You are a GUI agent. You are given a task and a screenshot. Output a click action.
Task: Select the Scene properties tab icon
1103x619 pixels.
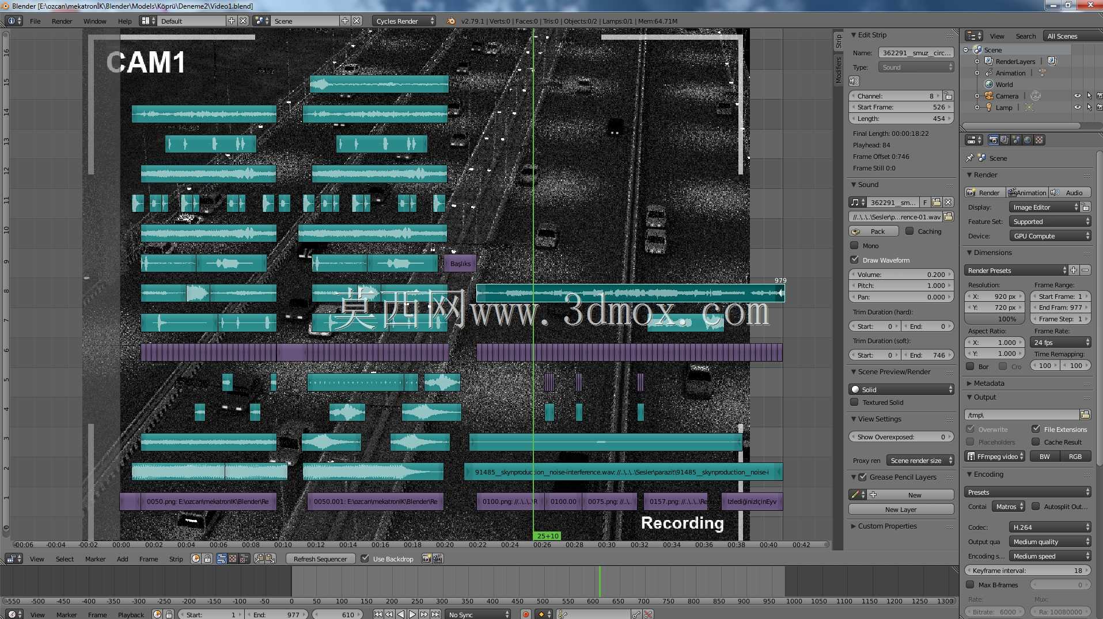pos(1016,140)
